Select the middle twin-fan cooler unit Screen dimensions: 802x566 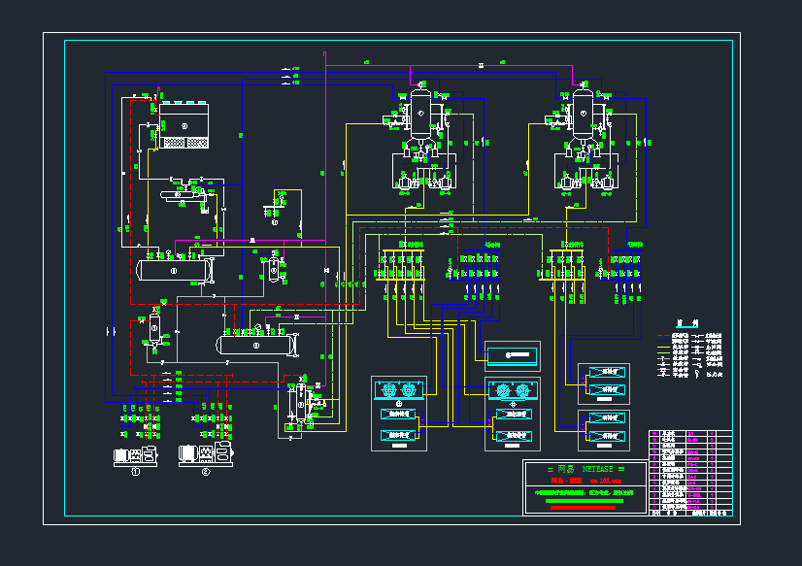[513, 391]
